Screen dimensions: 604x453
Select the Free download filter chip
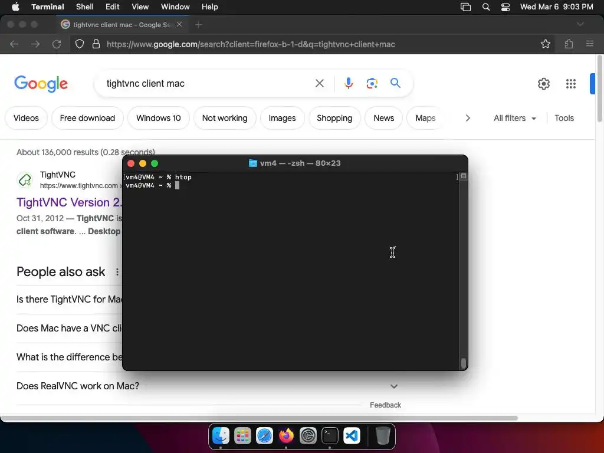(x=87, y=118)
